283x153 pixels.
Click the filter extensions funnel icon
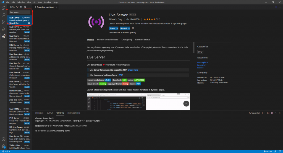17,7
